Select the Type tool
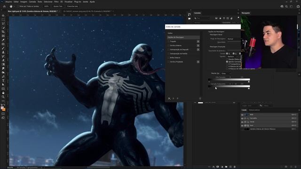Image resolution: width=301 pixels, height=169 pixels. (x=3, y=81)
